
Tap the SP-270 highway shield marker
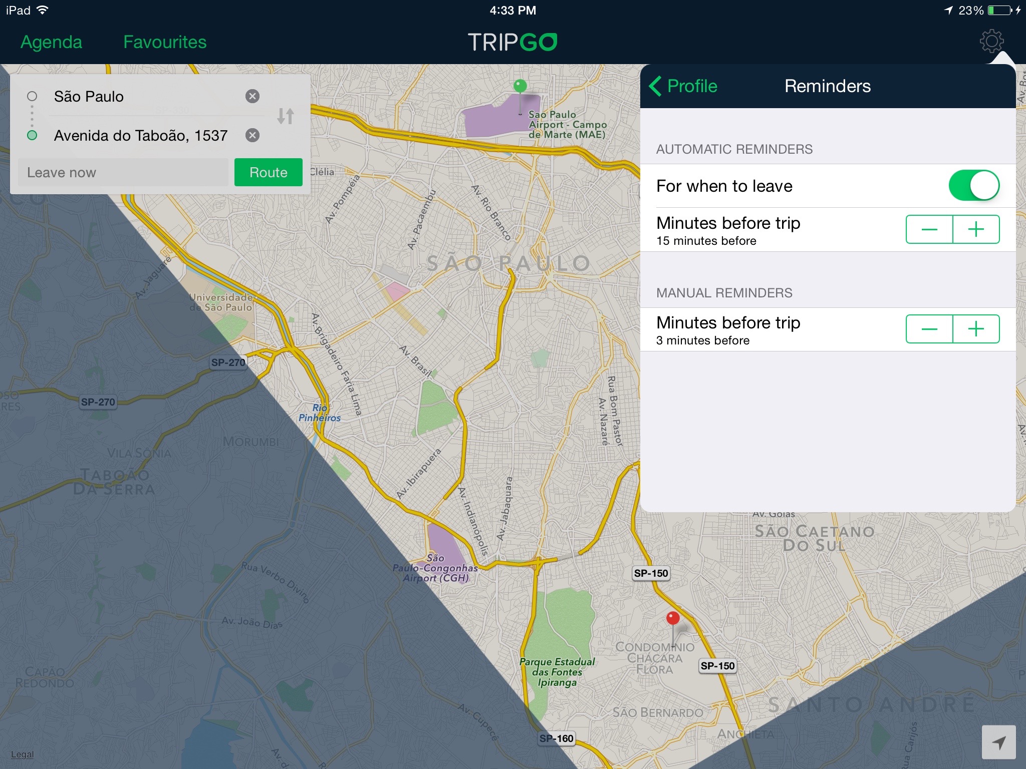click(x=228, y=362)
